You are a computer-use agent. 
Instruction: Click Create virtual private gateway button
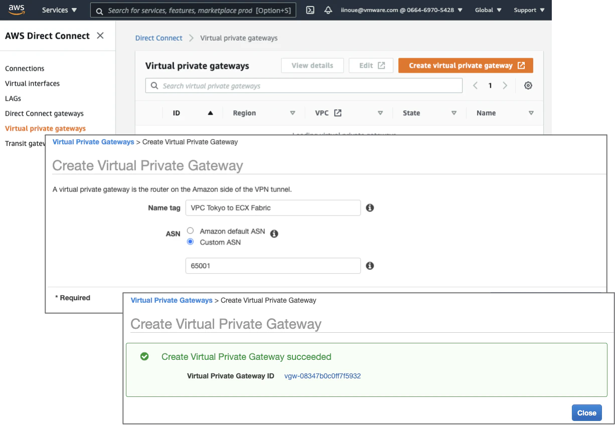pos(466,66)
